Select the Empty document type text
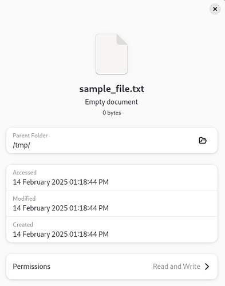 point(112,102)
